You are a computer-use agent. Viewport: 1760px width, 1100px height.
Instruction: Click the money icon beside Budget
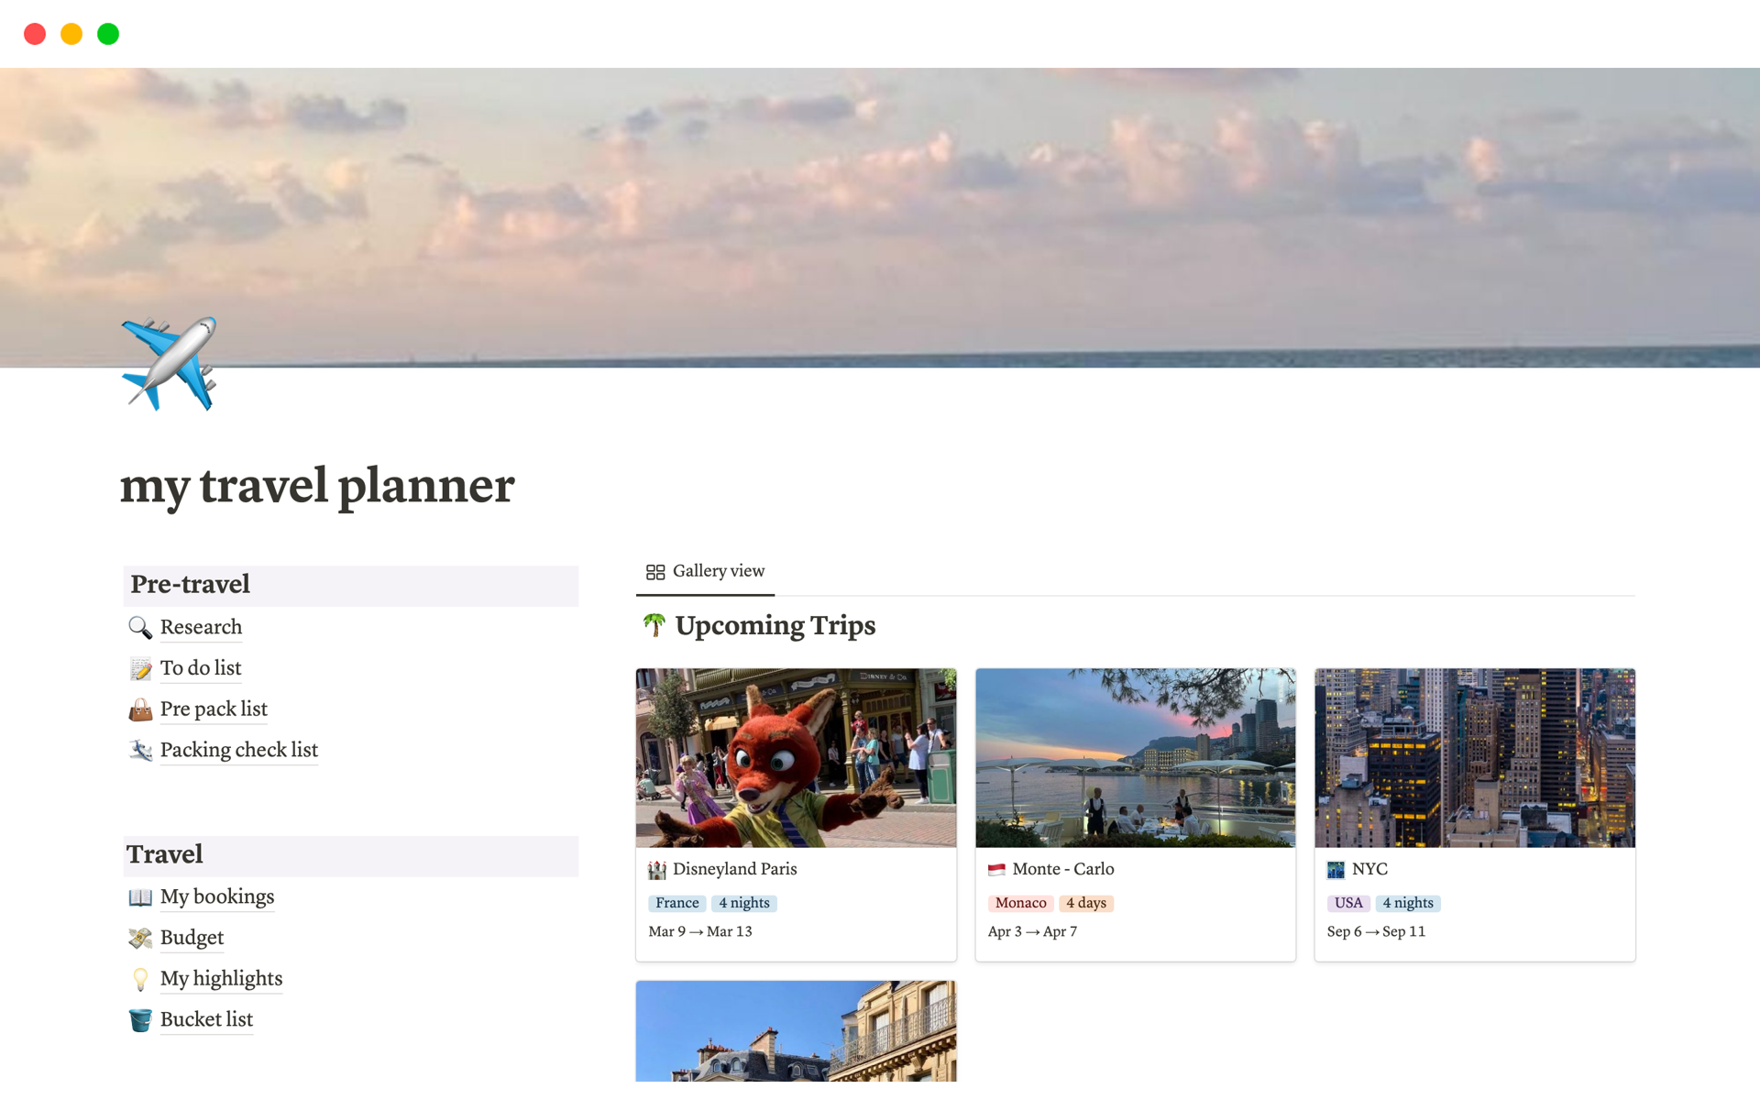coord(139,938)
